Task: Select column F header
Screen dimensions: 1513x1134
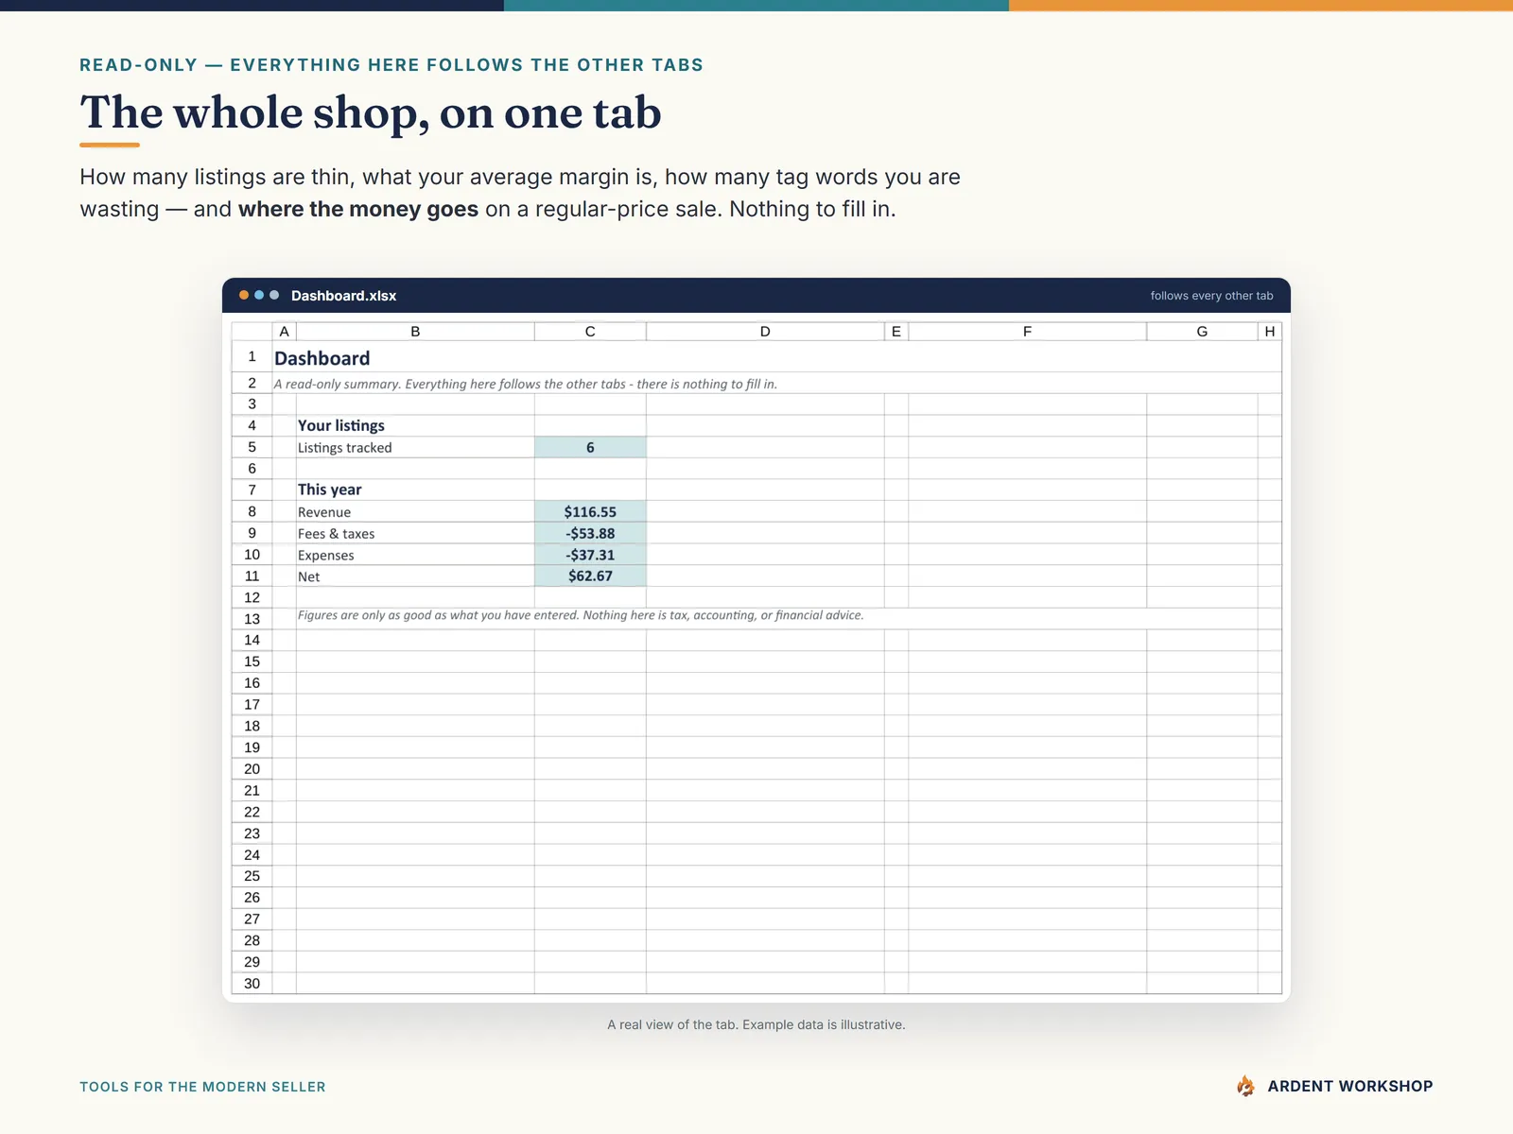Action: point(1027,332)
